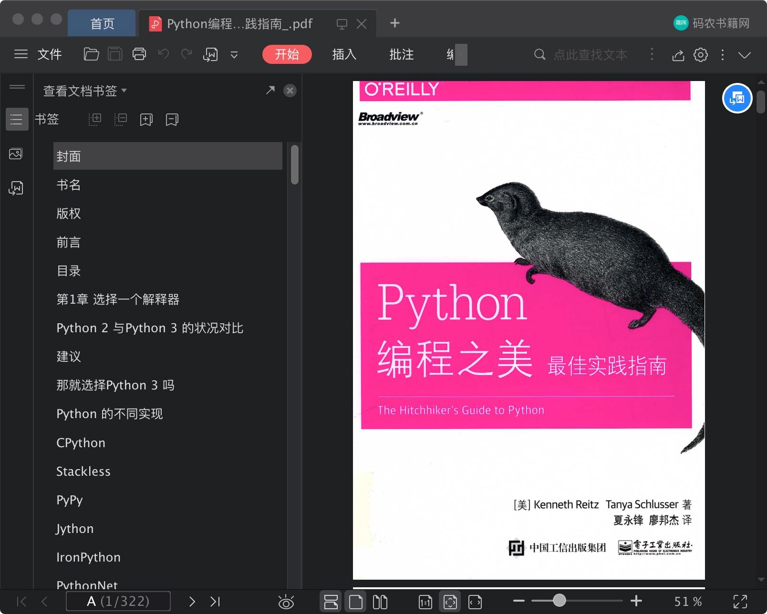Toggle eye protection mode icon

pos(286,602)
